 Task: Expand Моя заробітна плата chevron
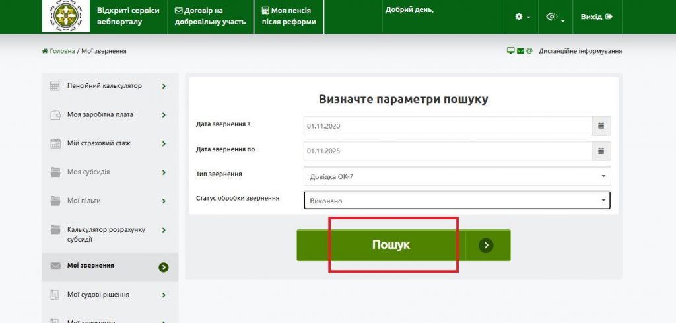(164, 115)
